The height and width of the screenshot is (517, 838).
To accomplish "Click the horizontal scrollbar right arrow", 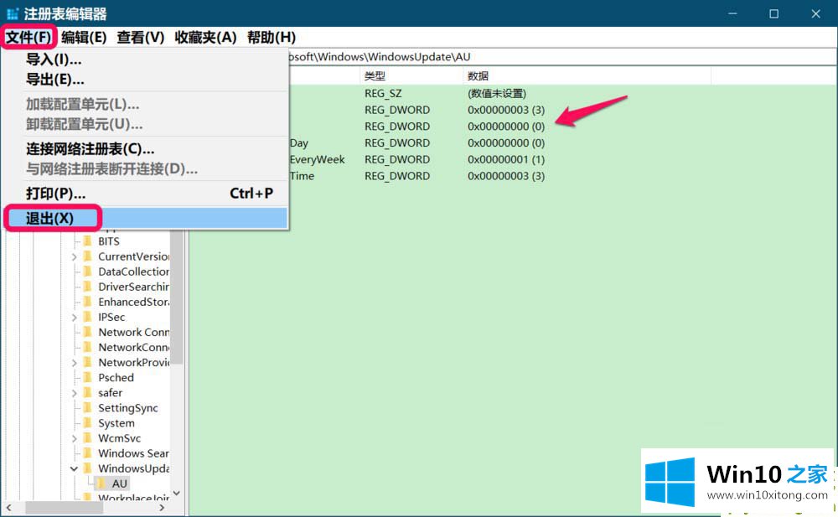I will click(162, 508).
